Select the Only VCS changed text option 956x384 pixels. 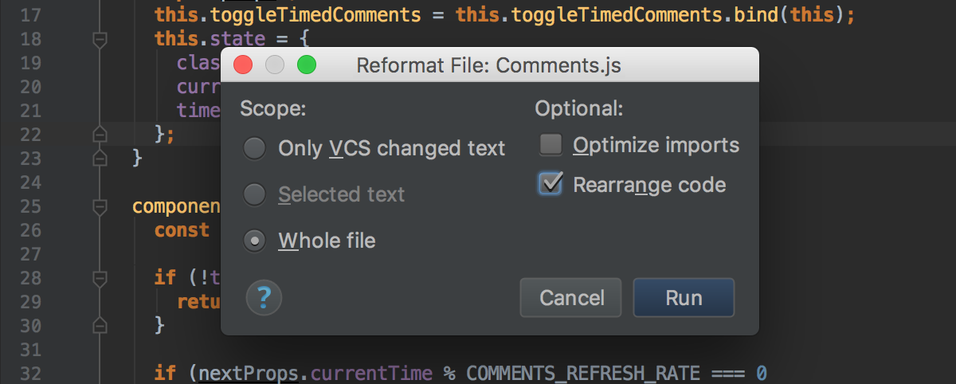click(x=255, y=148)
